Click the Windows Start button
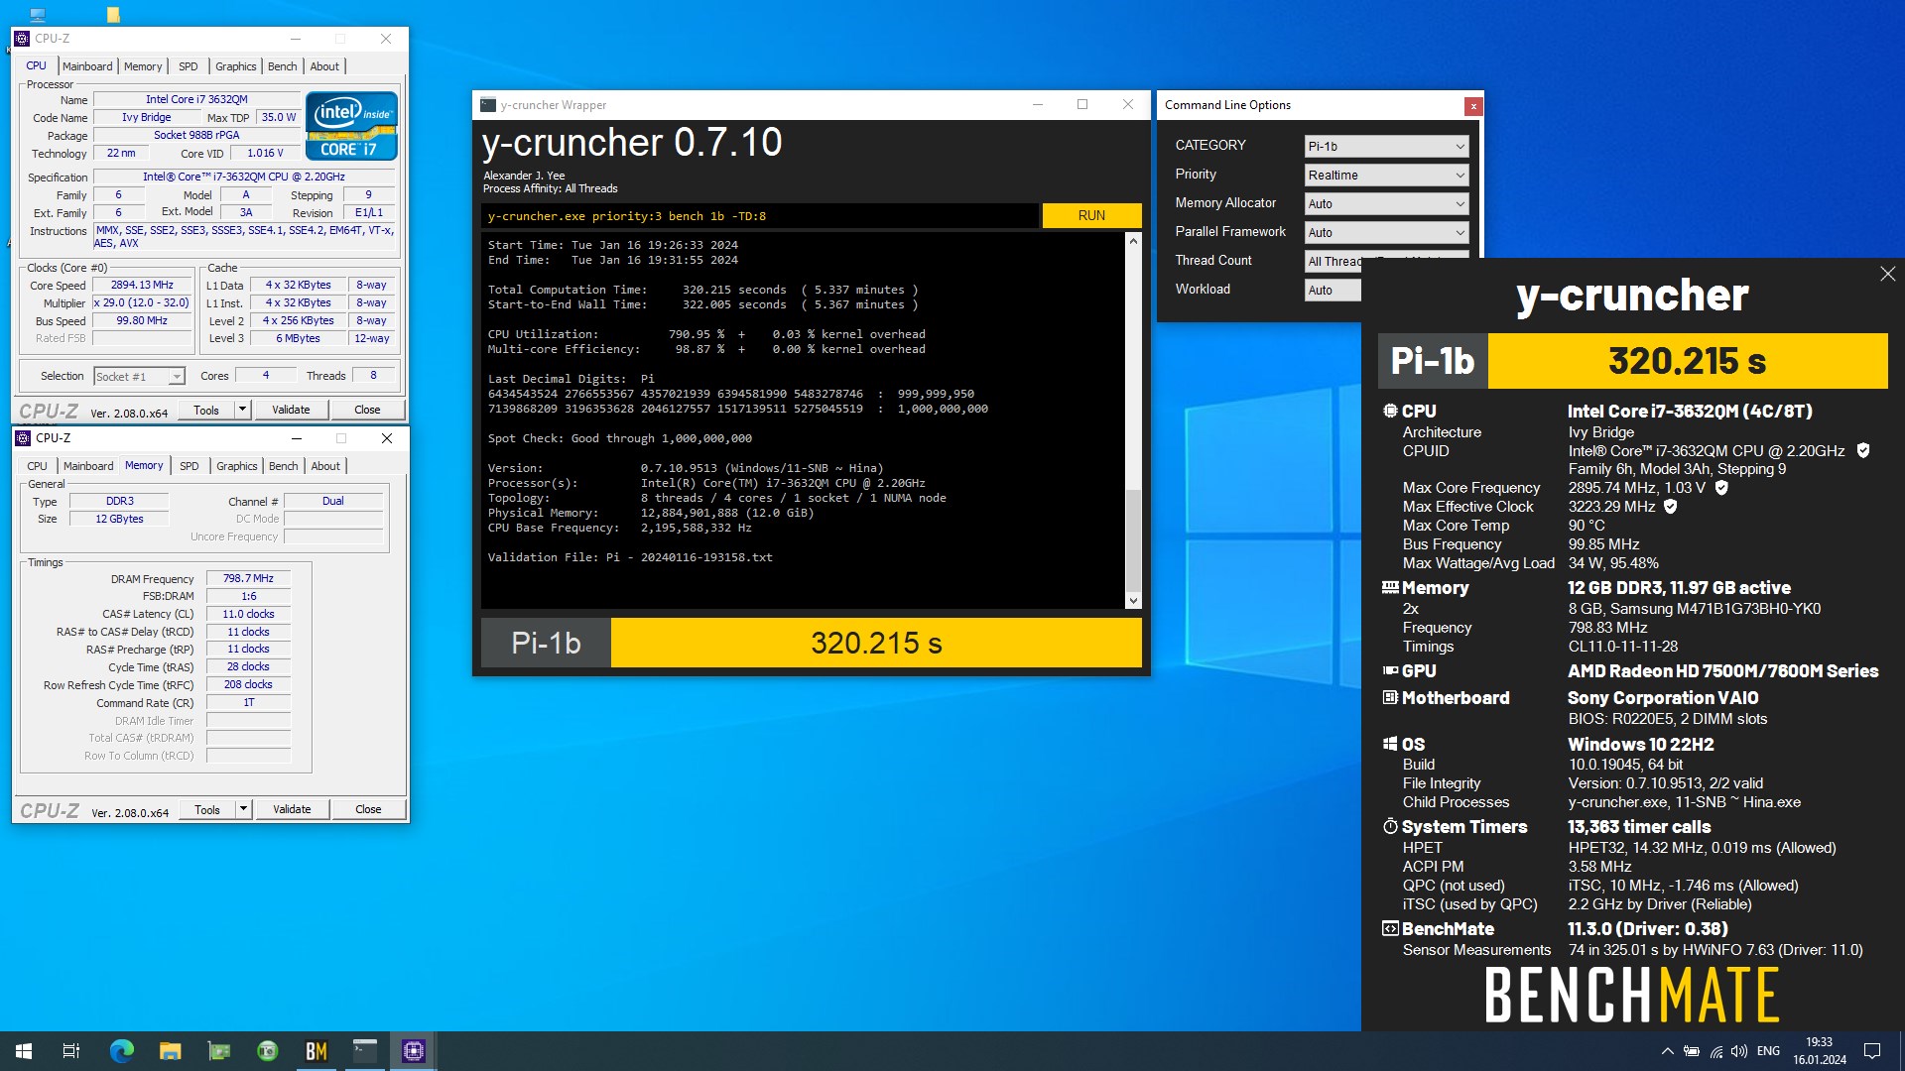This screenshot has height=1071, width=1905. point(24,1051)
